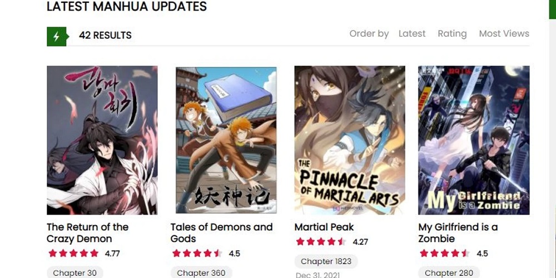Image resolution: width=556 pixels, height=278 pixels.
Task: Open Tales of Demons and Gods cover image
Action: coord(226,140)
